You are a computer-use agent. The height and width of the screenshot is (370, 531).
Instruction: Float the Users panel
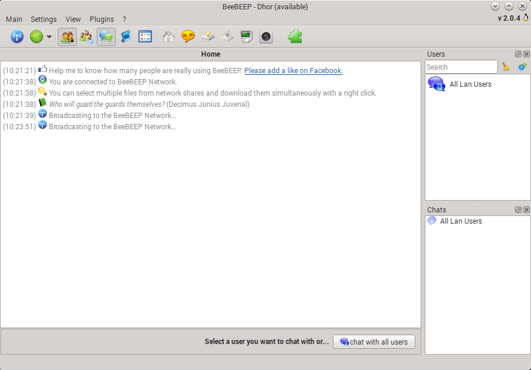[518, 54]
